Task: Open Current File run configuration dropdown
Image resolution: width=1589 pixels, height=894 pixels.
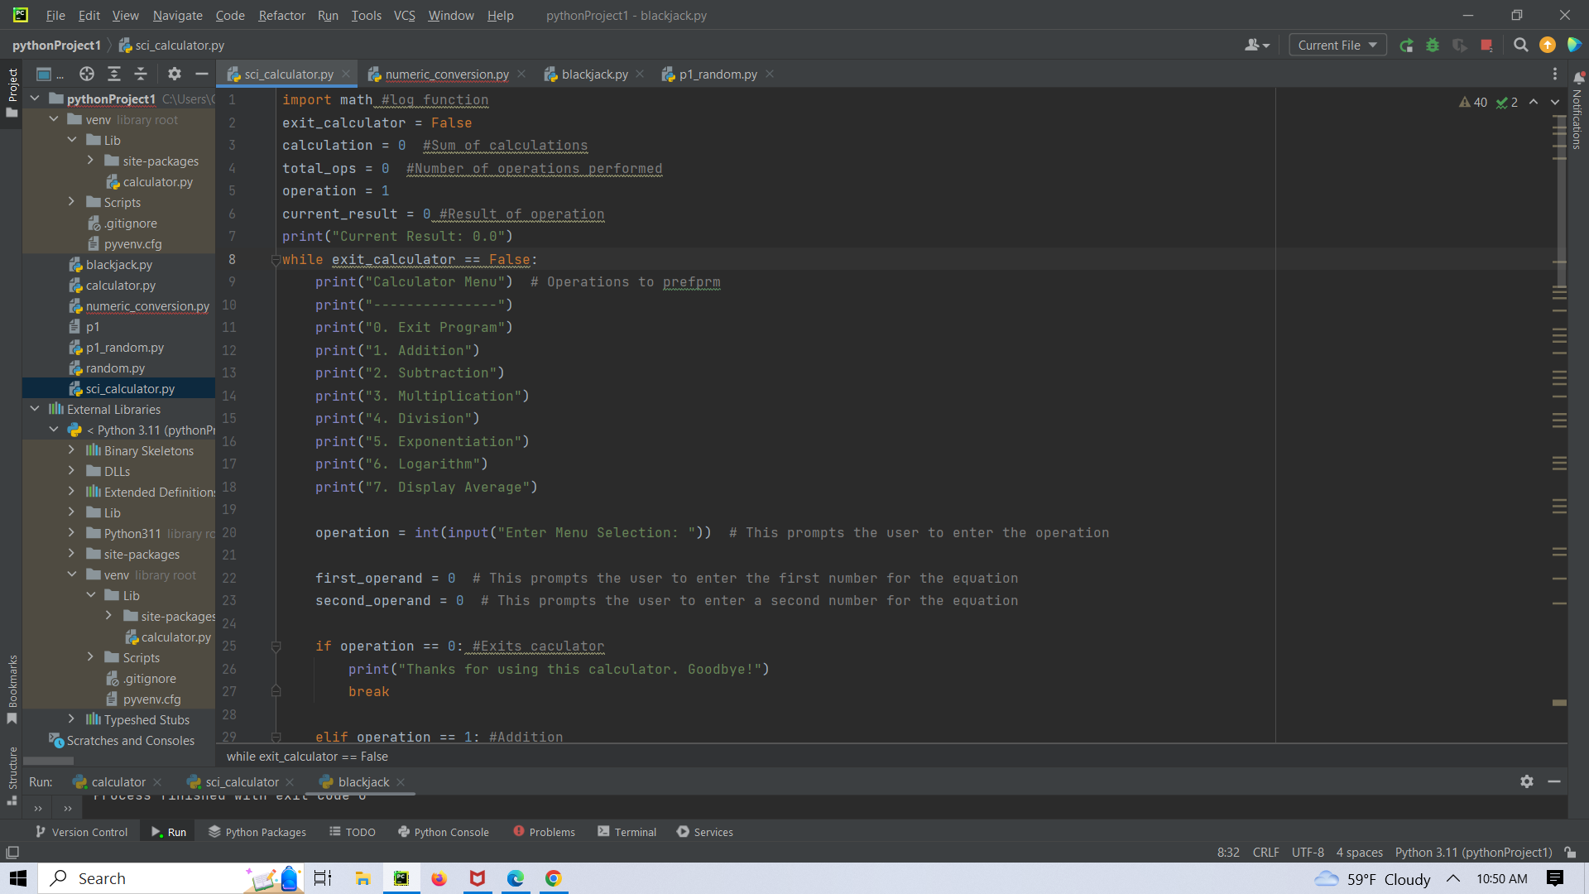Action: click(x=1337, y=46)
